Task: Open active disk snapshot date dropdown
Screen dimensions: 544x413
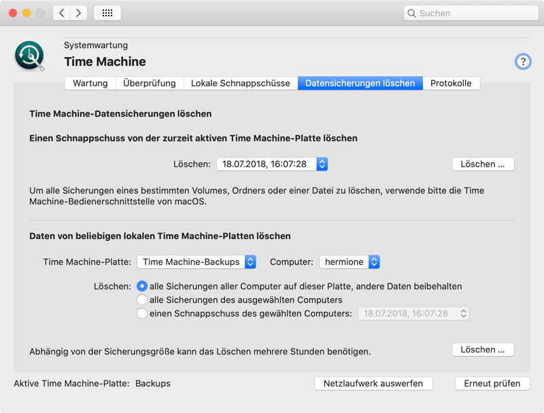Action: coord(272,164)
